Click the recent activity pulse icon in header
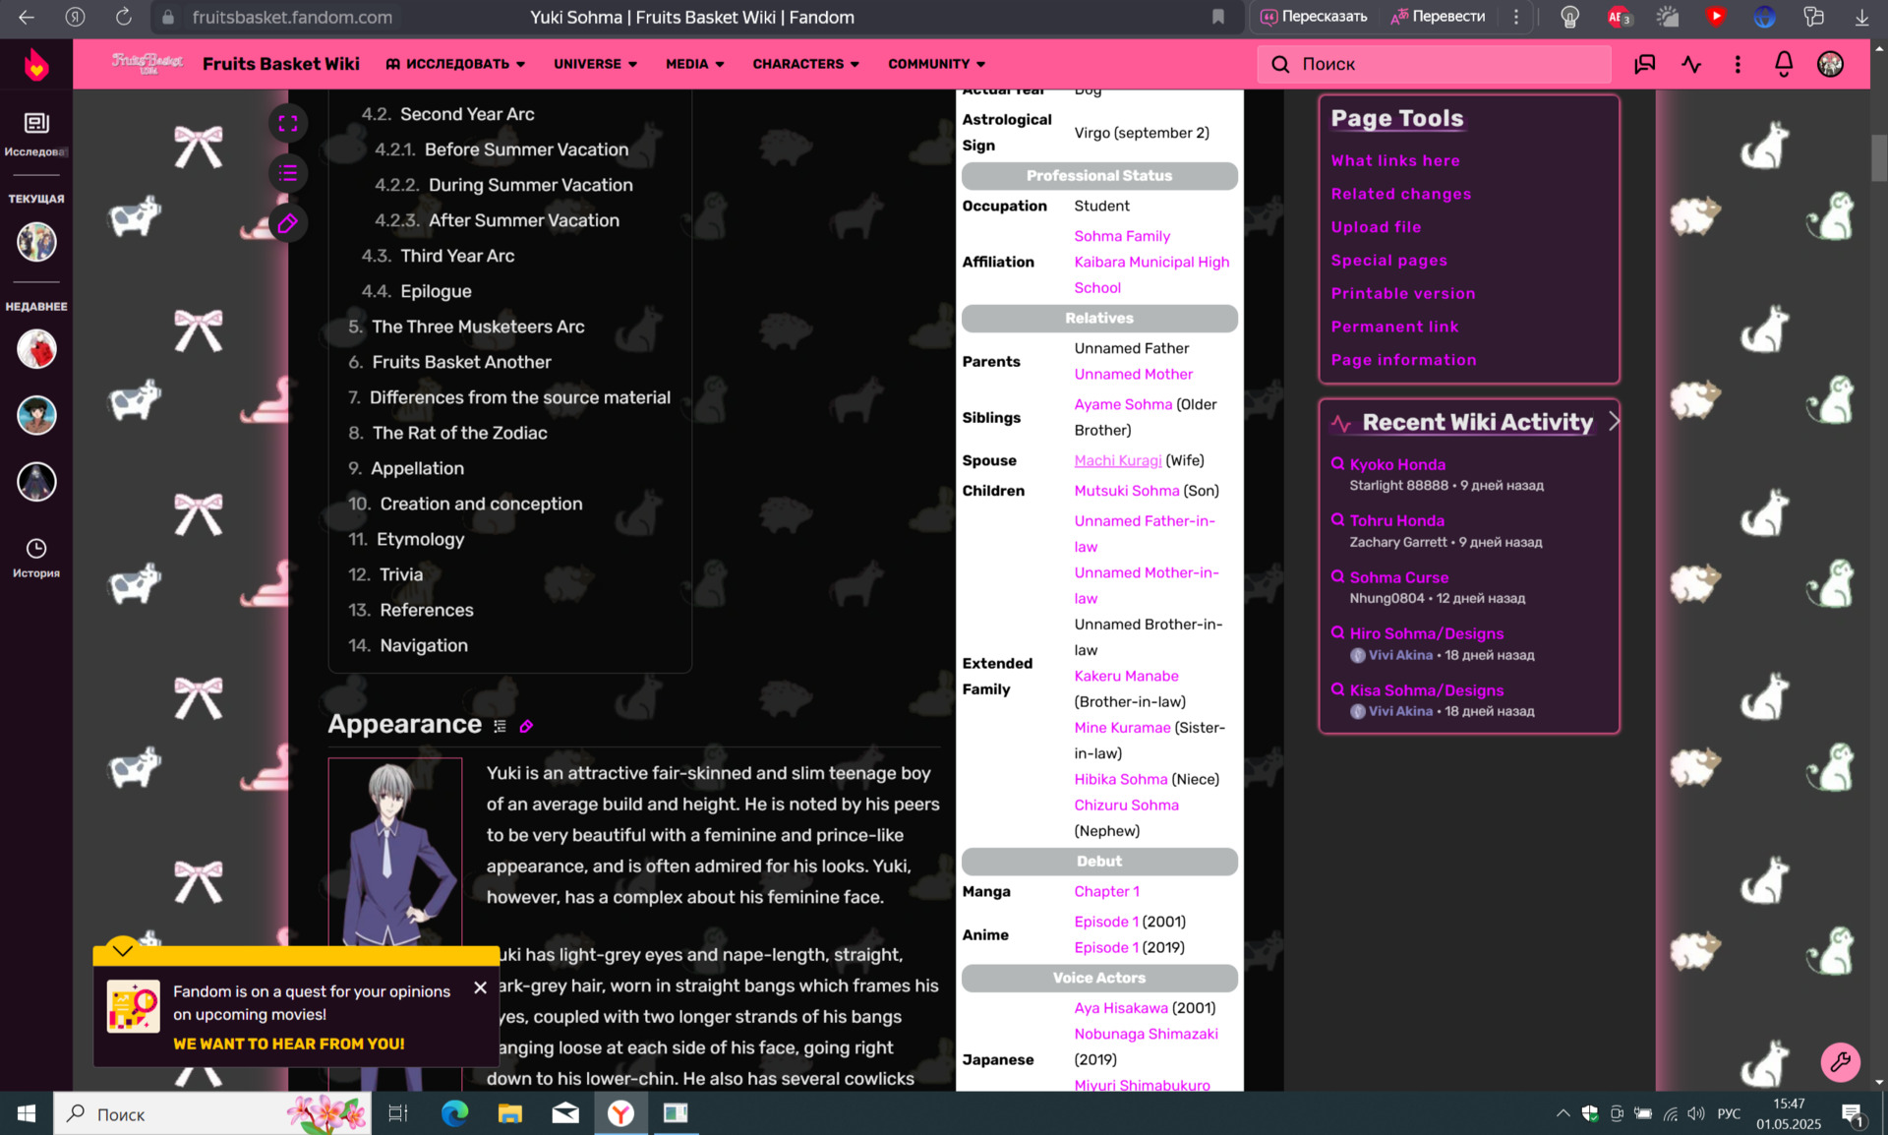Screen dimensions: 1888x1135 1691,64
